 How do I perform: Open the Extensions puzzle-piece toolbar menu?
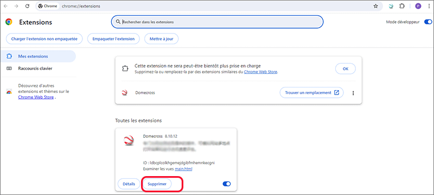[402, 6]
